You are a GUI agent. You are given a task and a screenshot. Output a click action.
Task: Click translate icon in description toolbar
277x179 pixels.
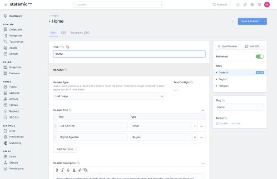(85, 170)
